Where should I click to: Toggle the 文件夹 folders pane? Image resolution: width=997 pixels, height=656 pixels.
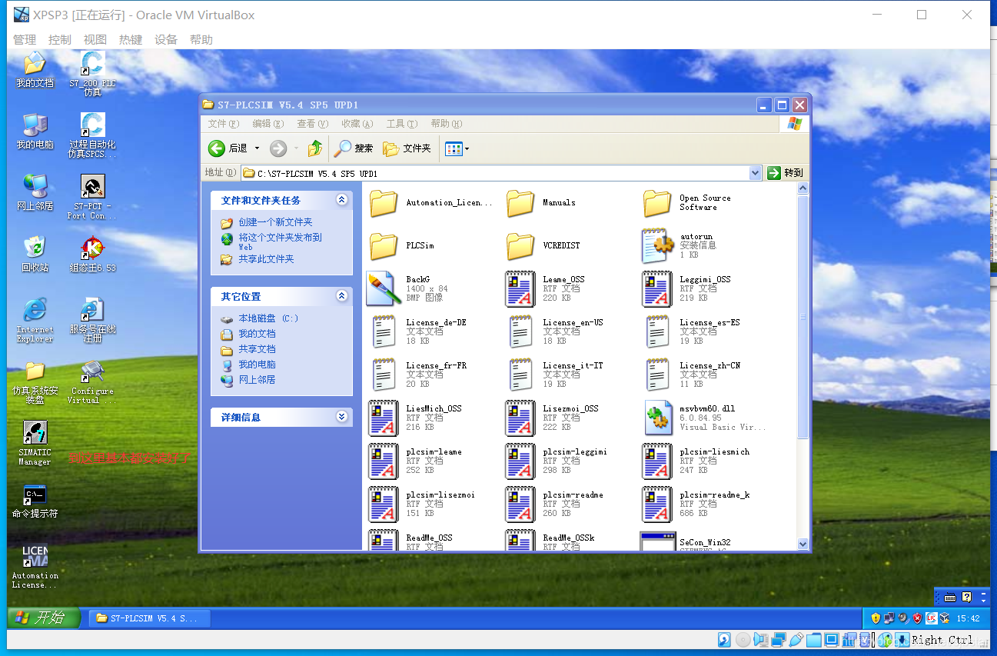click(x=407, y=148)
